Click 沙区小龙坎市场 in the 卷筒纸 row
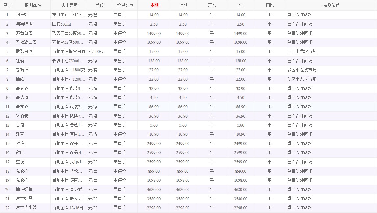This screenshot has height=213, width=377. (302, 70)
